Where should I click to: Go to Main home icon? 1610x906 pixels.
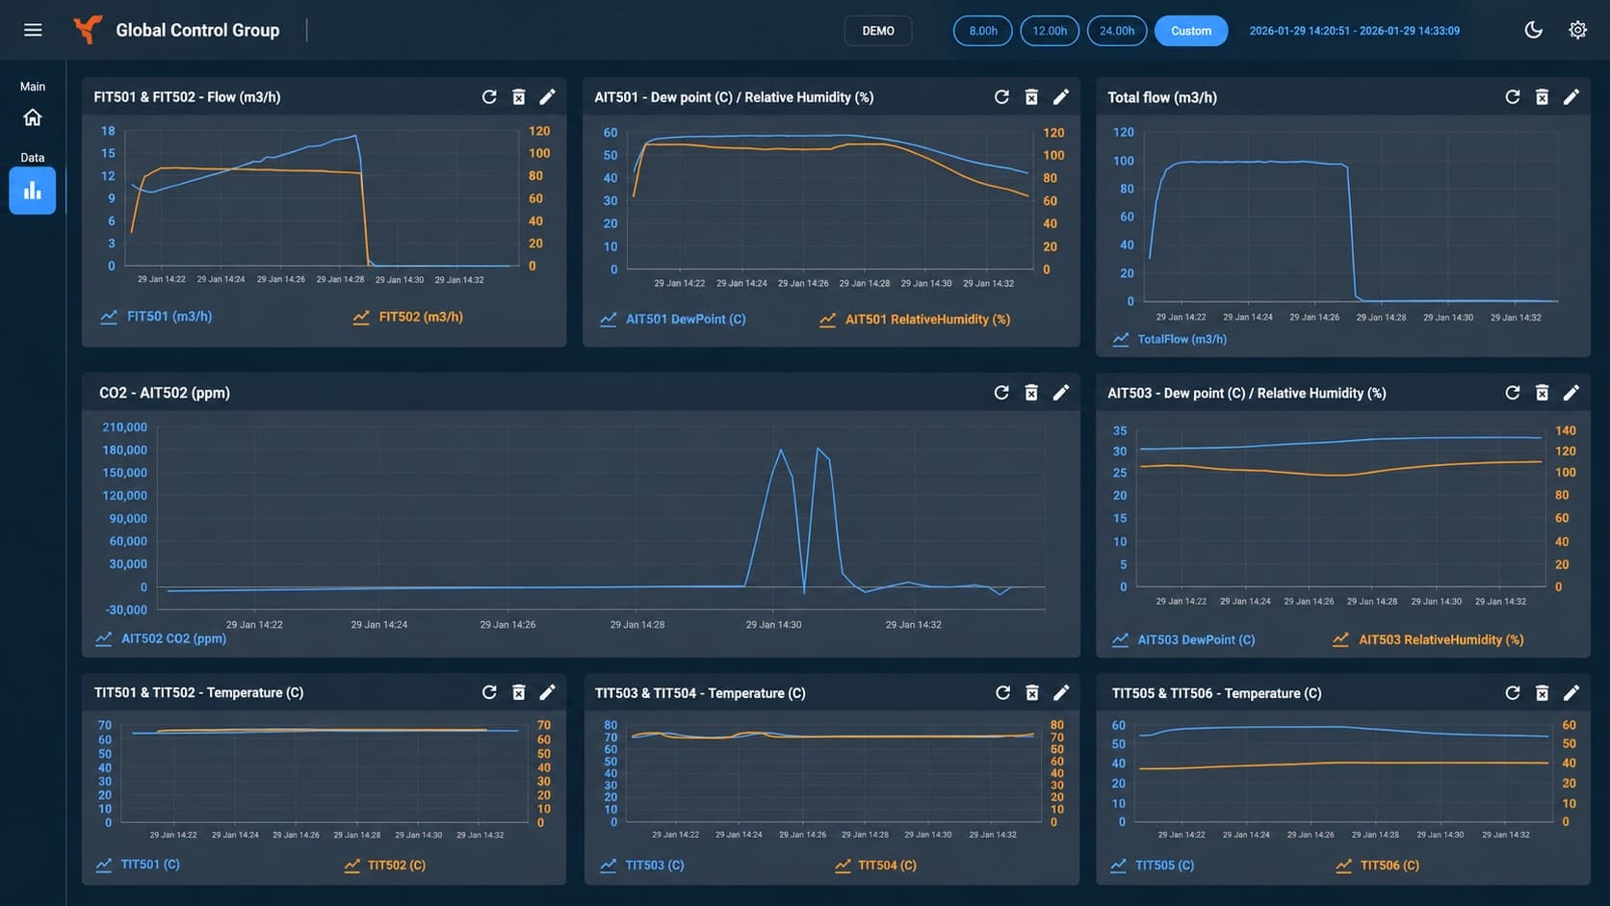(x=33, y=117)
